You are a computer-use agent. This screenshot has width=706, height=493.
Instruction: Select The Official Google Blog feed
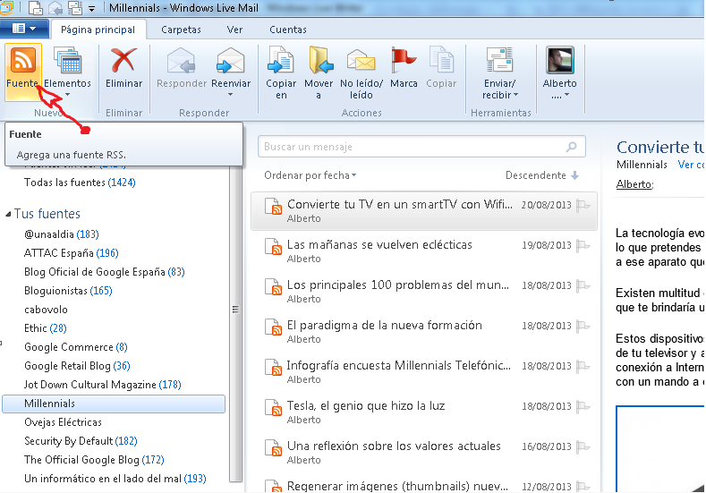point(94,460)
